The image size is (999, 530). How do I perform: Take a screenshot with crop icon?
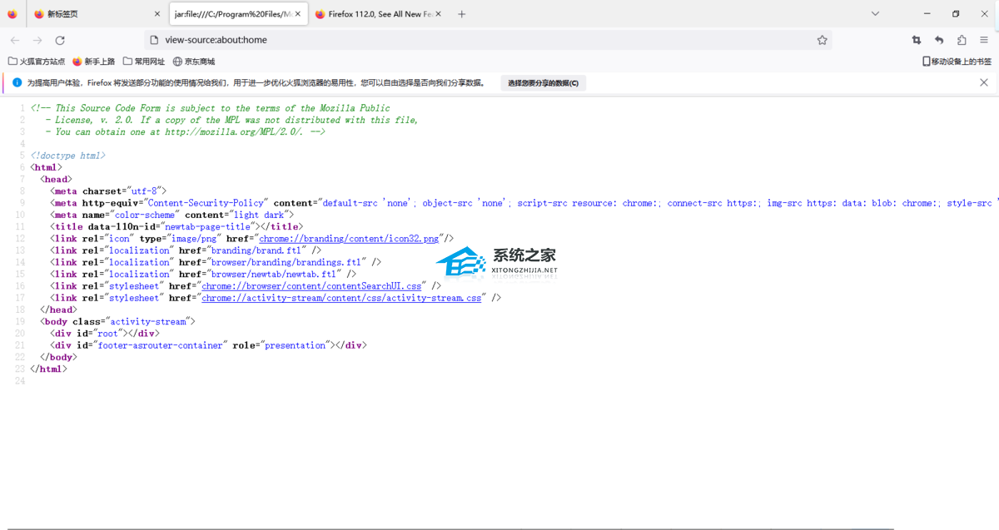click(917, 40)
